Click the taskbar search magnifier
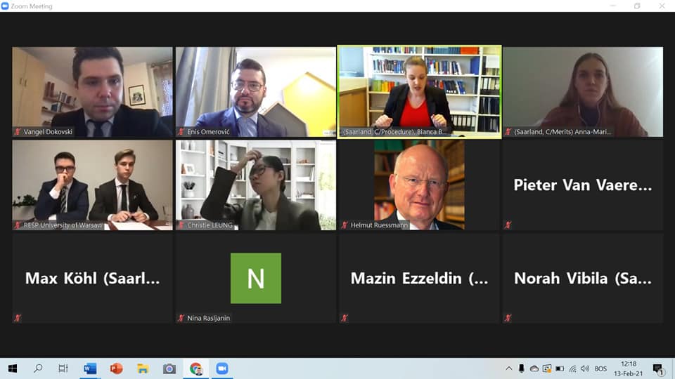Image resolution: width=675 pixels, height=379 pixels. pyautogui.click(x=38, y=368)
